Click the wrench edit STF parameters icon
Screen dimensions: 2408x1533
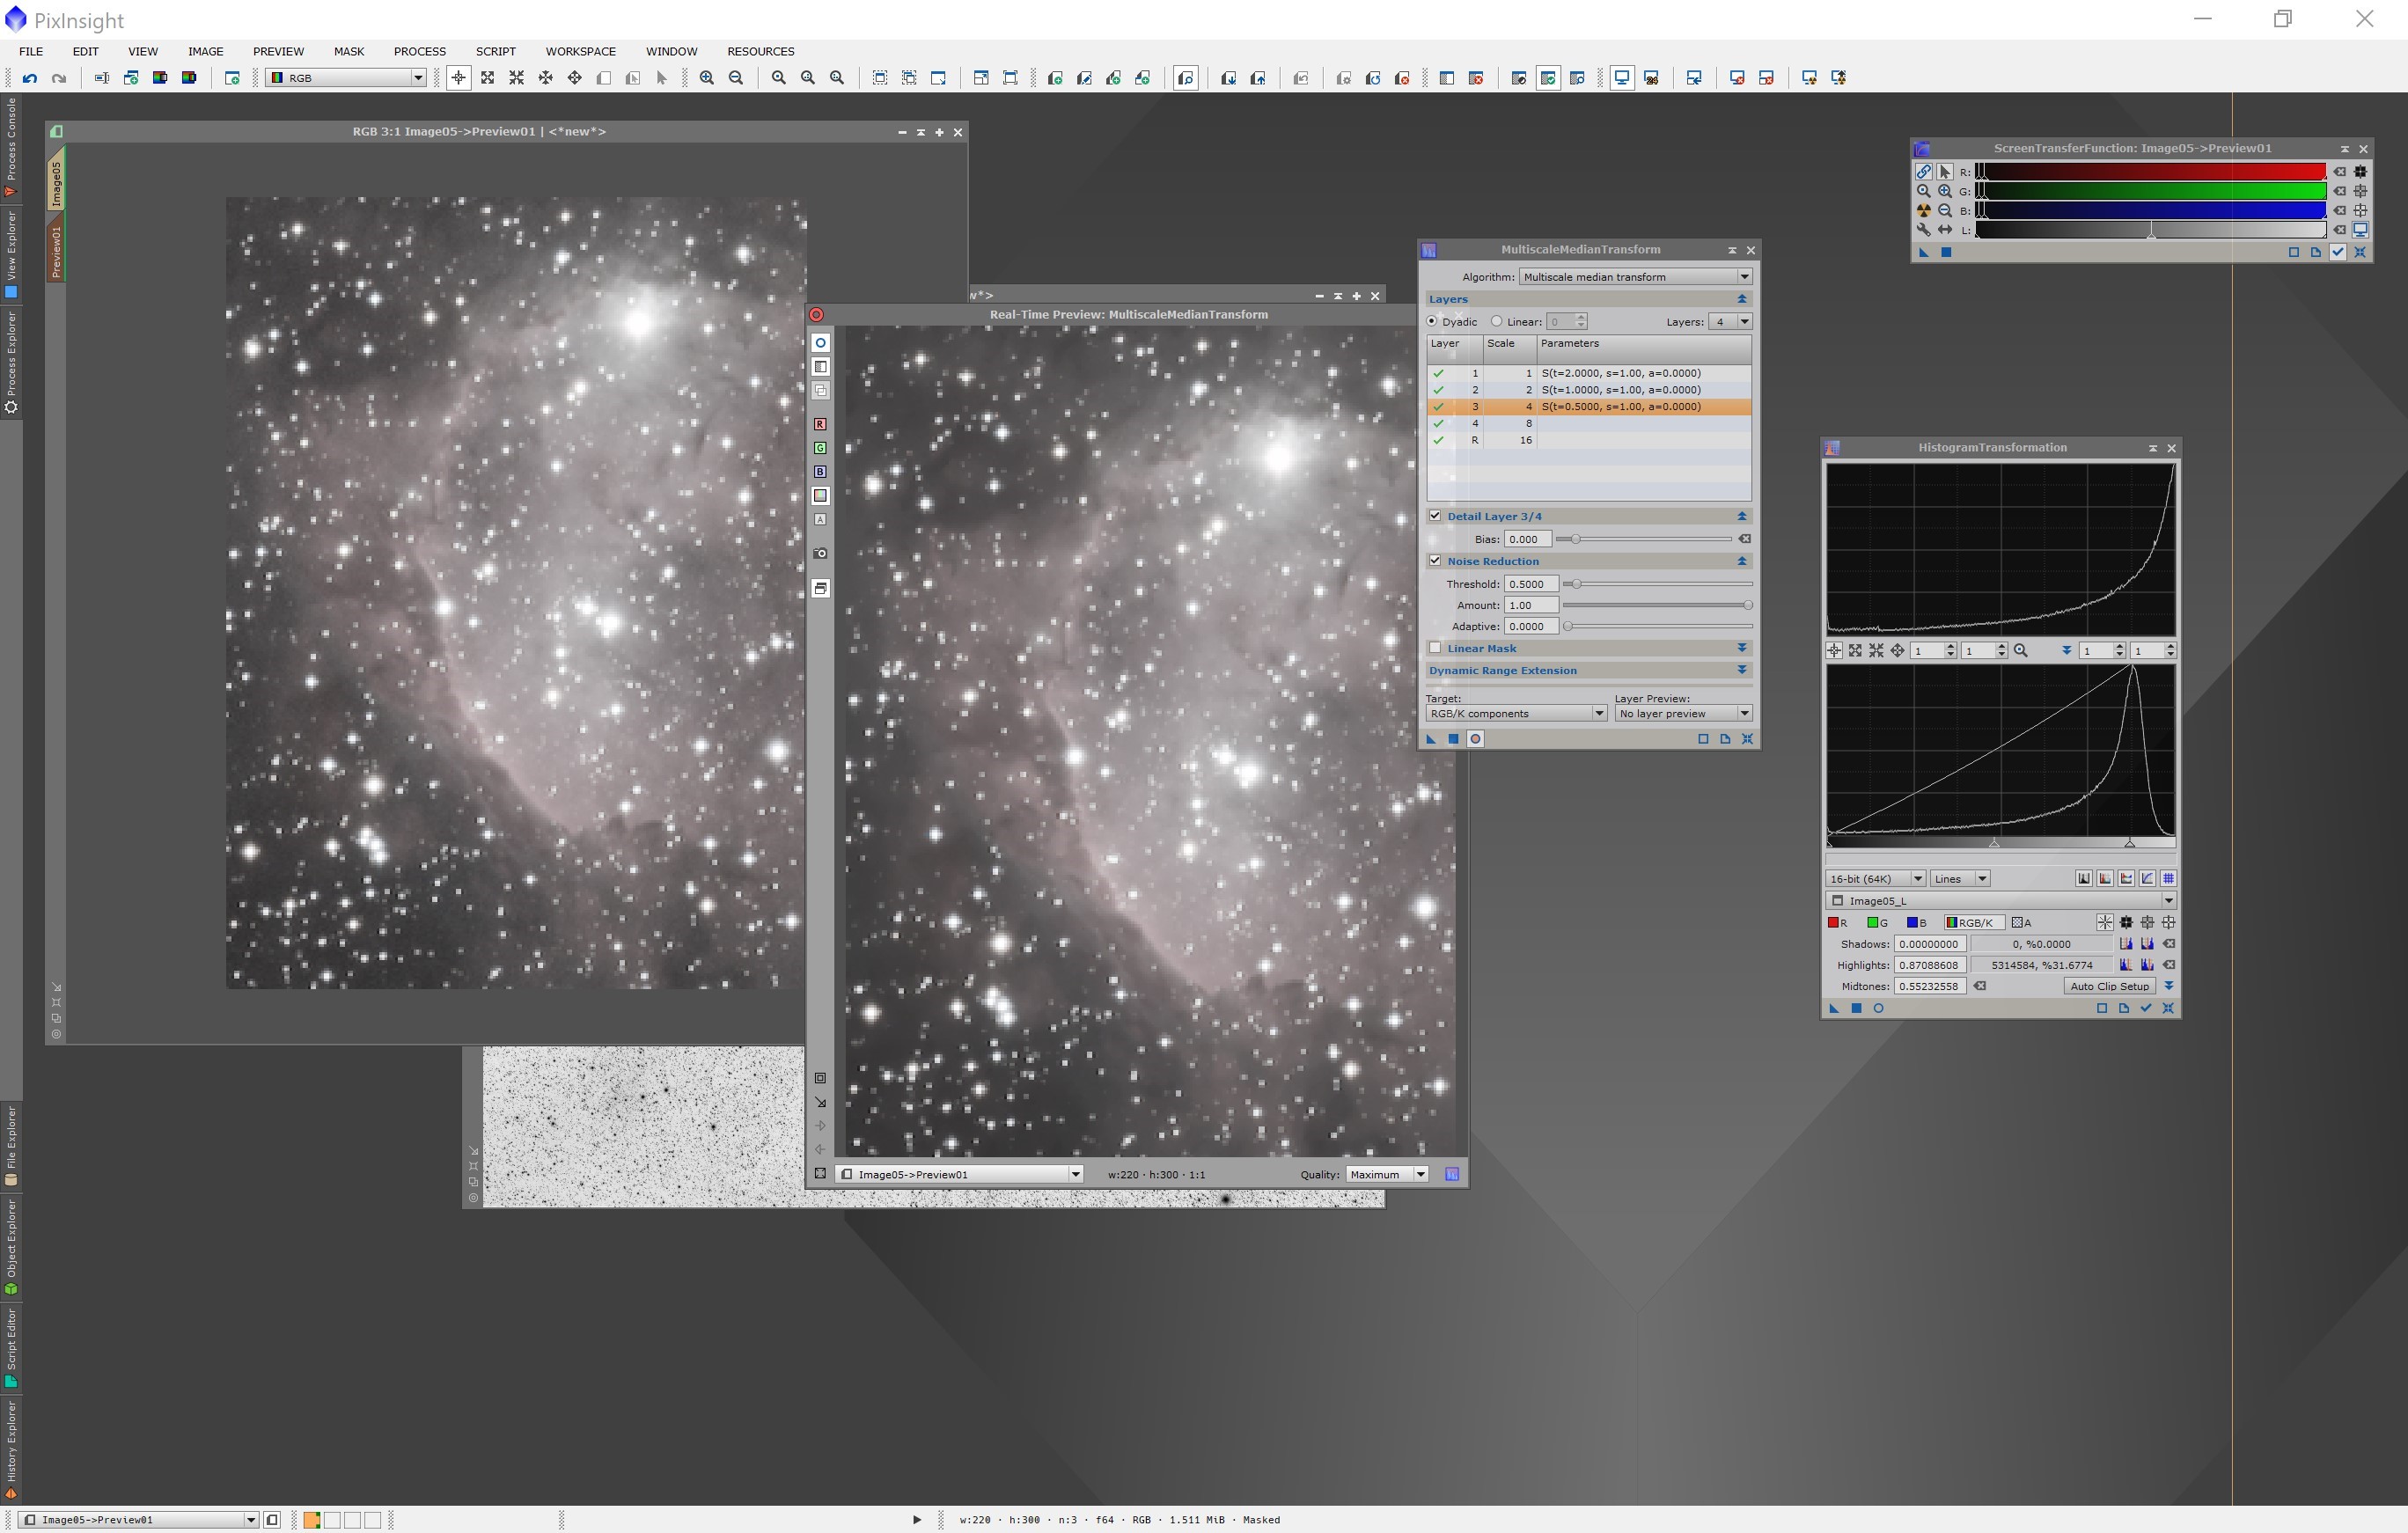1923,230
